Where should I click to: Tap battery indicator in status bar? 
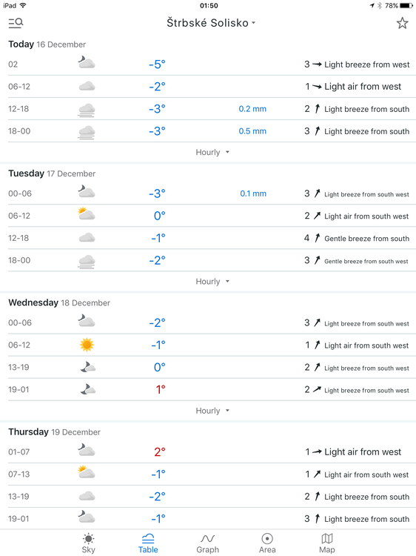click(406, 6)
